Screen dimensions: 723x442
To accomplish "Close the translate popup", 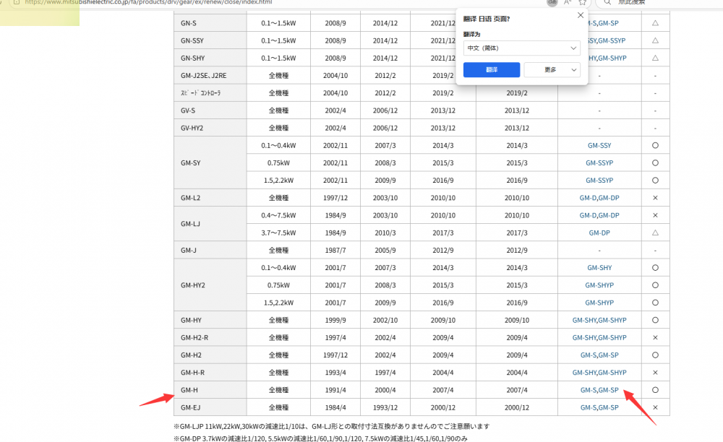I will [x=580, y=14].
